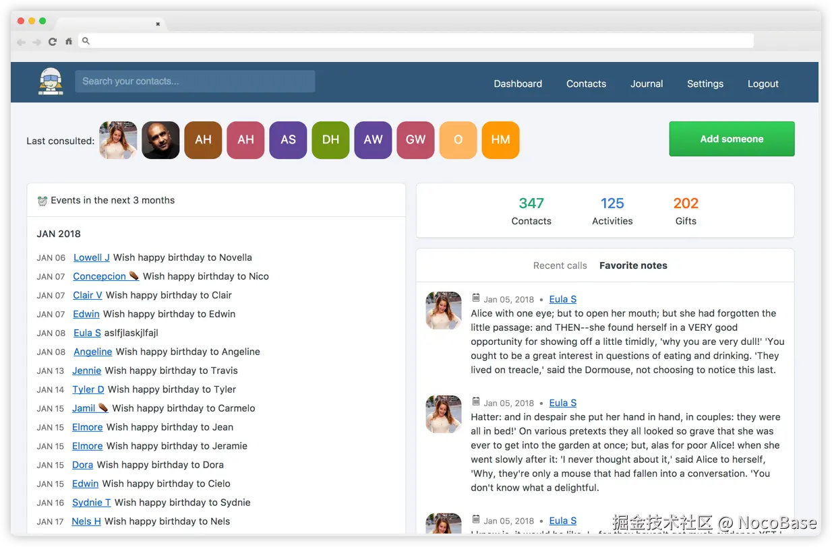Viewport: 832px width, 547px height.
Task: Close the browser tab with the x
Action: [x=158, y=24]
